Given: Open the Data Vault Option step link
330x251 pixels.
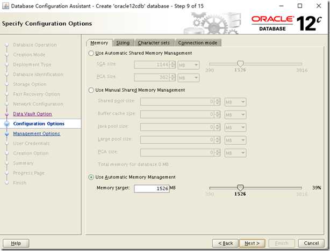Looking at the screenshot, I should click(32, 114).
